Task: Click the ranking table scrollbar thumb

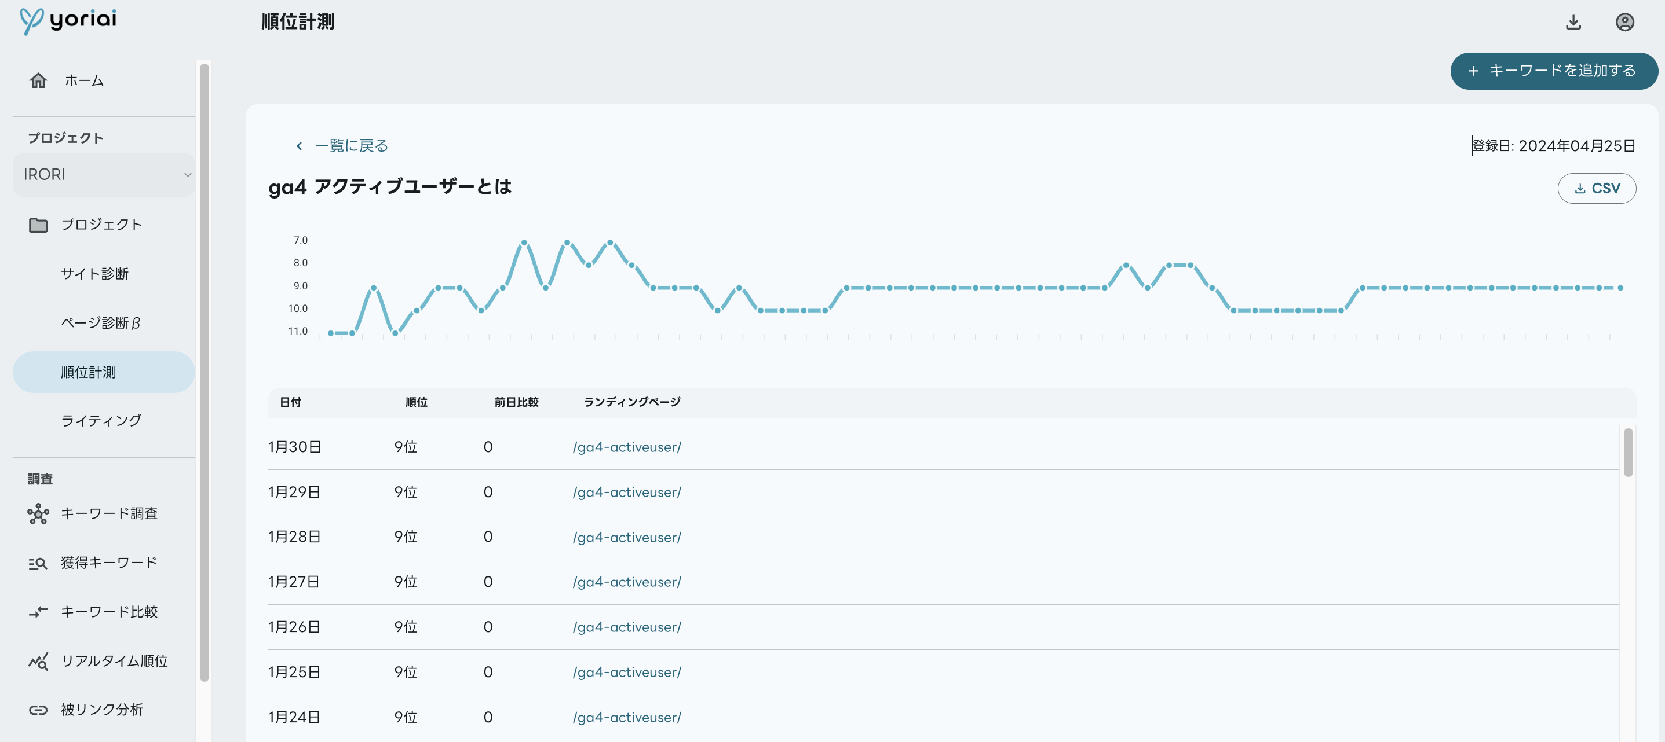Action: click(1627, 453)
